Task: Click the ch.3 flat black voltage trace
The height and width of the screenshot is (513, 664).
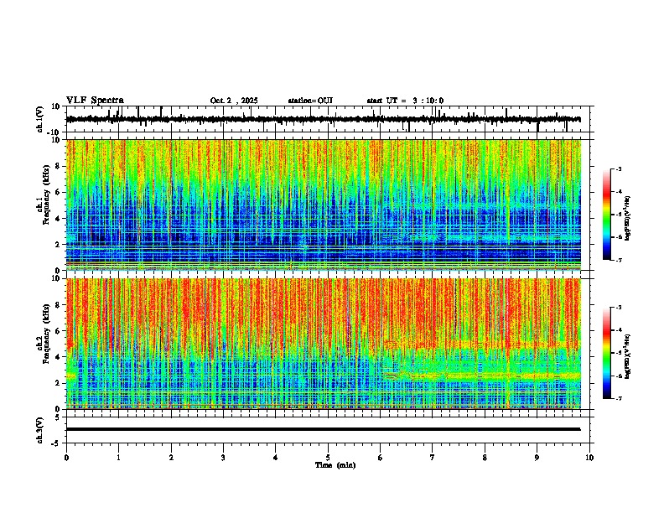Action: click(x=323, y=429)
